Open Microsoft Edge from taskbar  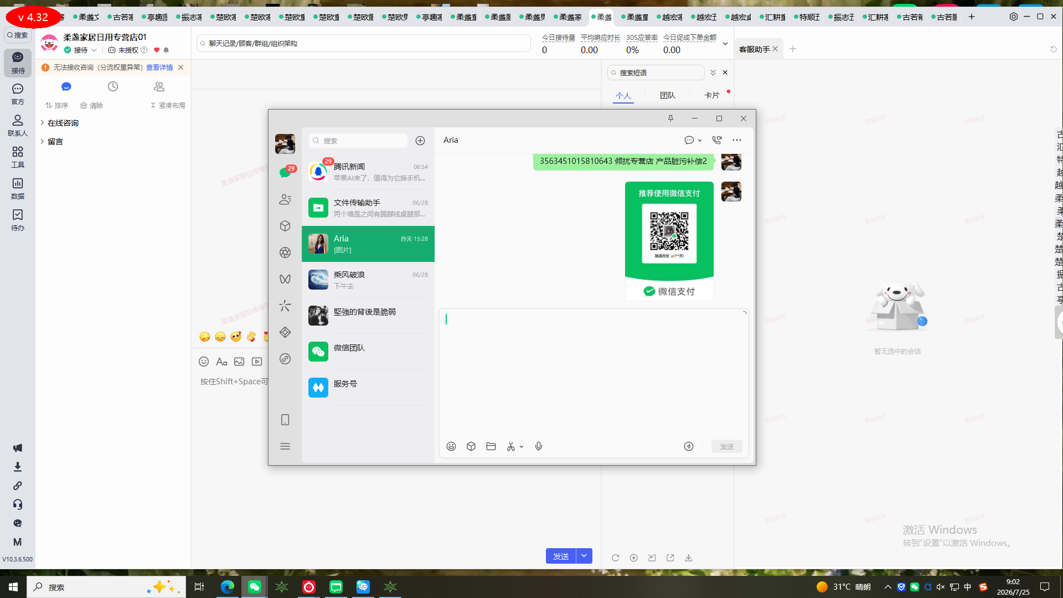point(228,587)
